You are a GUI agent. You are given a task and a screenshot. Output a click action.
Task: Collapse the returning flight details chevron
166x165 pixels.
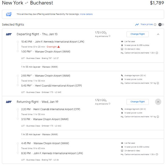[x=158, y=102]
